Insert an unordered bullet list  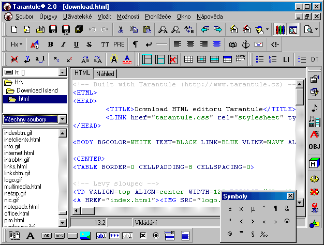[260, 59]
